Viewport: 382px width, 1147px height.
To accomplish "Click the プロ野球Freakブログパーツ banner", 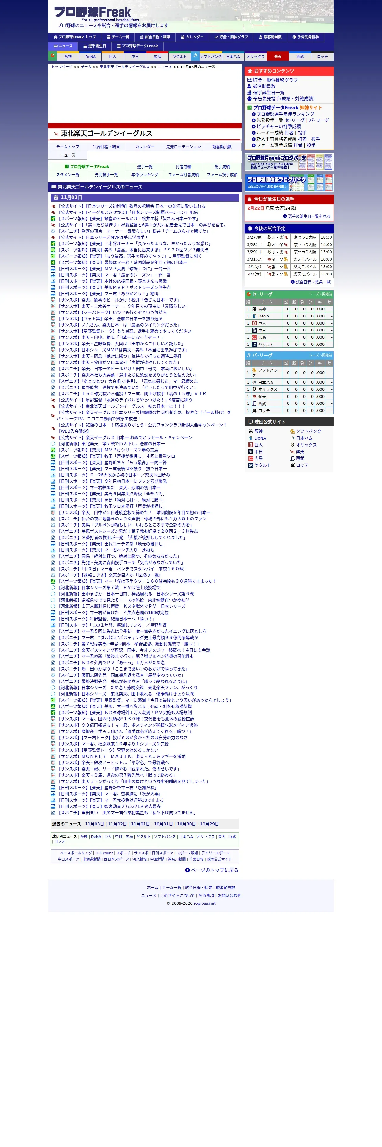I will [289, 162].
